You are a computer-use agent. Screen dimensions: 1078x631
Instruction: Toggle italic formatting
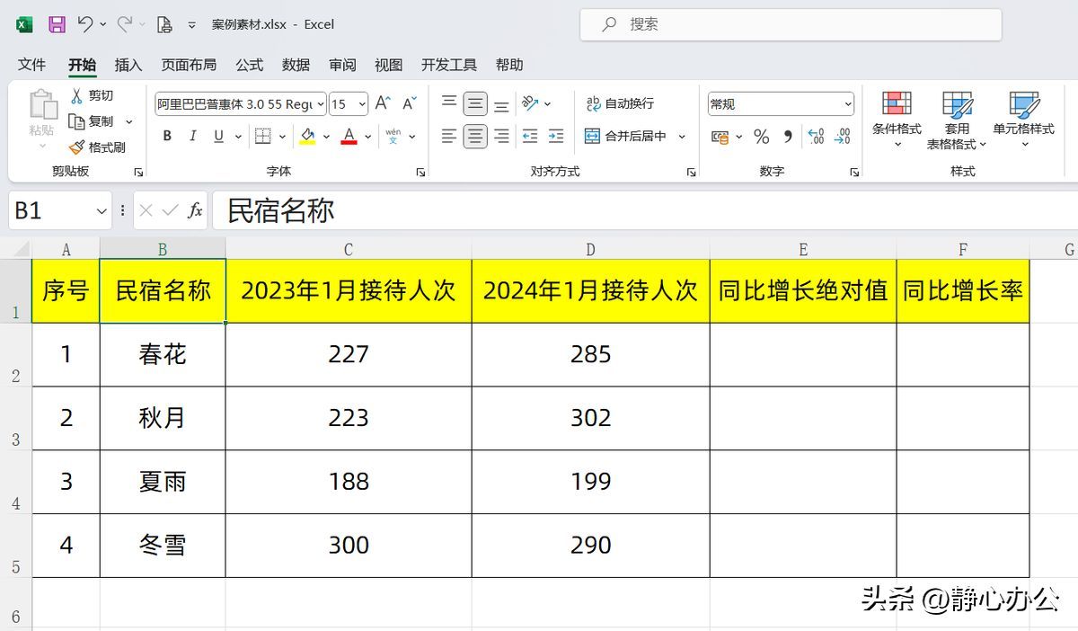pyautogui.click(x=191, y=136)
